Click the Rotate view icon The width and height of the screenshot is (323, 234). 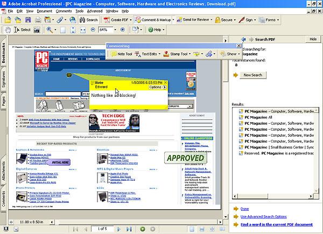pos(136,30)
